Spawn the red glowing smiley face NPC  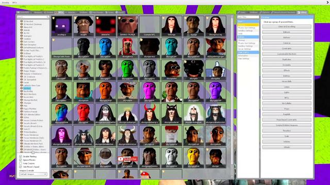(105, 26)
